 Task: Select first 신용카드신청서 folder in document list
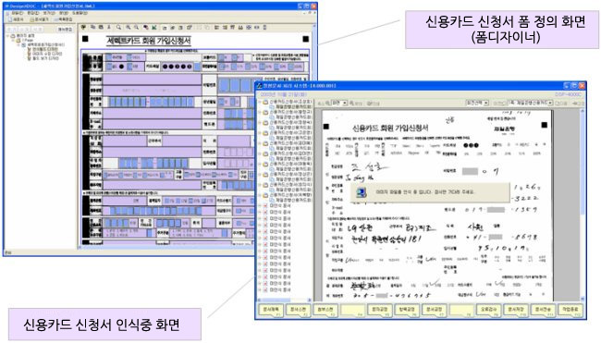tap(288, 102)
